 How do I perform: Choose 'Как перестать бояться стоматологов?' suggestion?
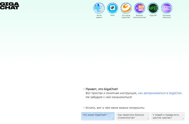(131, 116)
